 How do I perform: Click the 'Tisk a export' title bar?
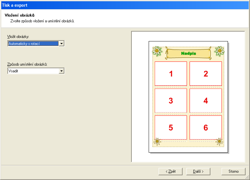pyautogui.click(x=125, y=5)
